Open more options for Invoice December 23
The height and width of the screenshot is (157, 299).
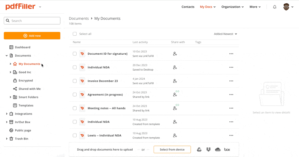pyautogui.click(x=231, y=81)
